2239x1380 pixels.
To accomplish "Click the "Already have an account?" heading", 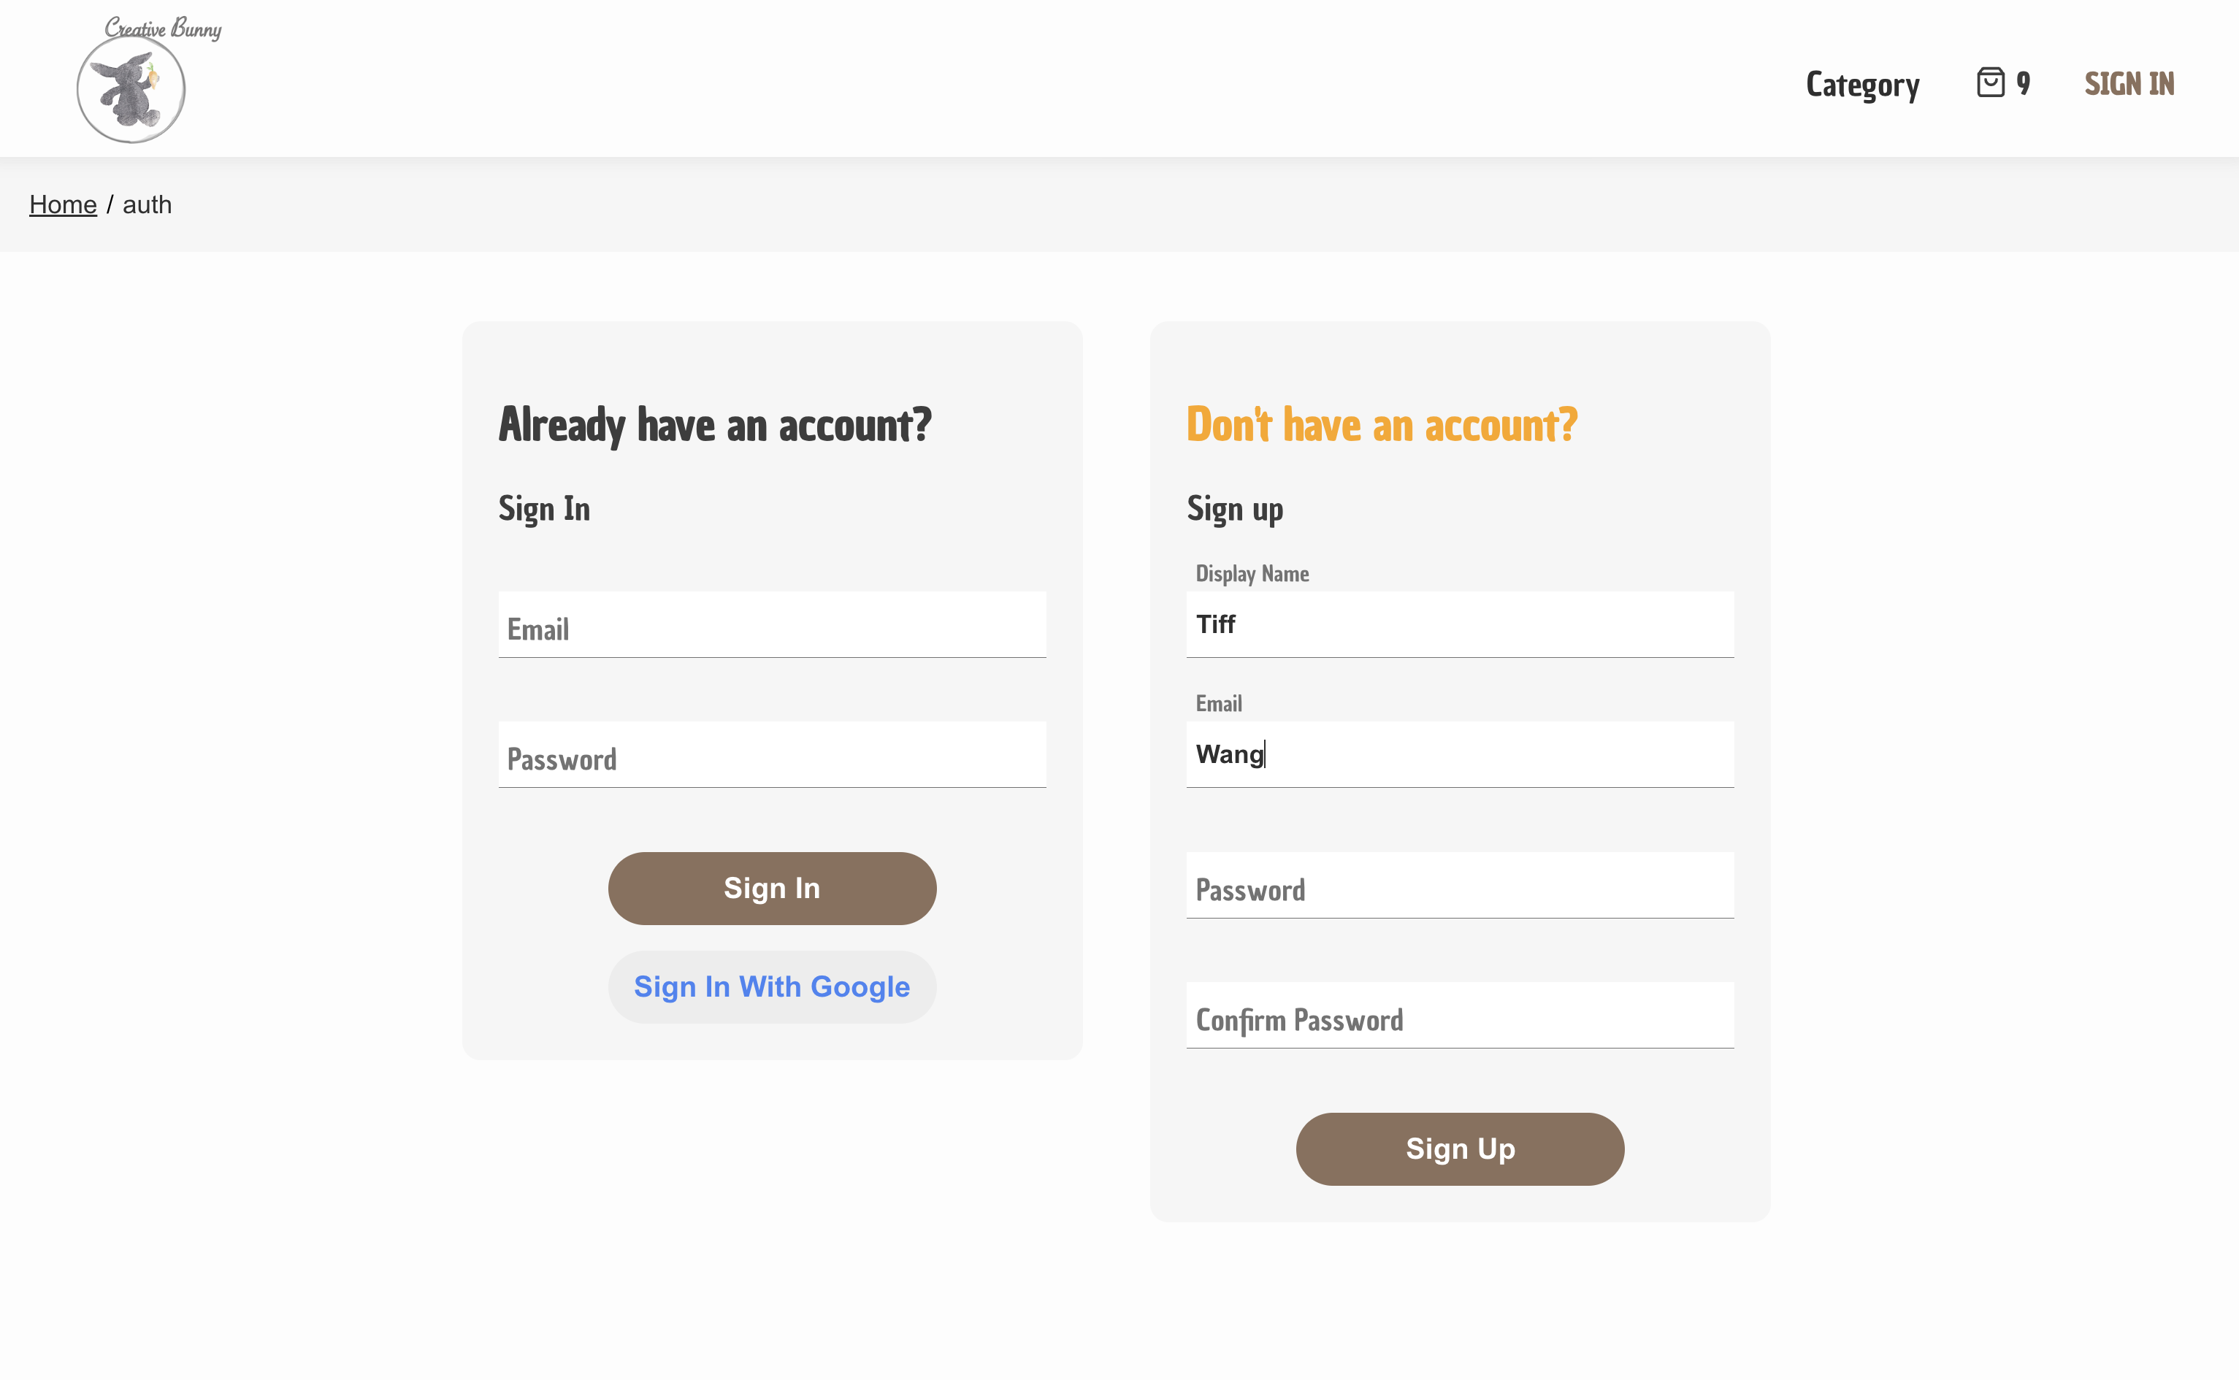I will click(715, 424).
